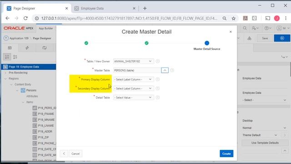Click the zoom magnifier icon in address bar
Image resolution: width=291 pixels, height=164 pixels.
(224, 18)
